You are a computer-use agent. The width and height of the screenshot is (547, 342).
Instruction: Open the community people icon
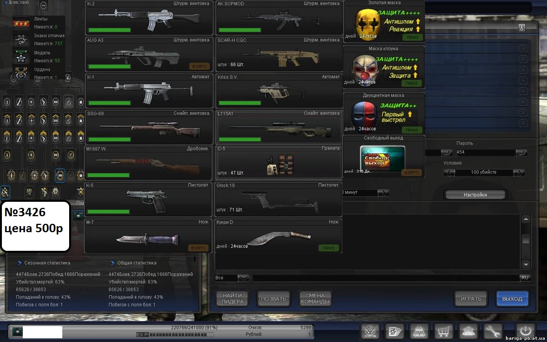coord(468,331)
